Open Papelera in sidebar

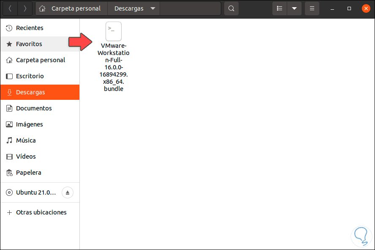[x=40, y=173]
